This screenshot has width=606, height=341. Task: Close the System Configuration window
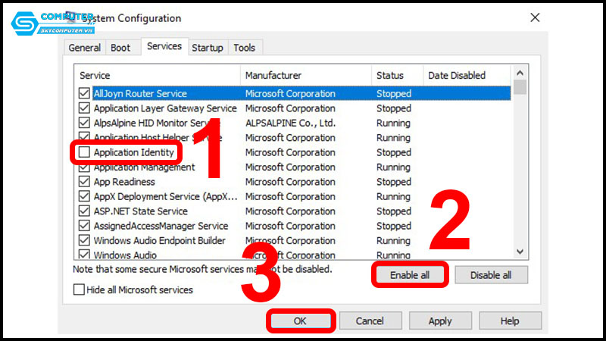point(535,17)
